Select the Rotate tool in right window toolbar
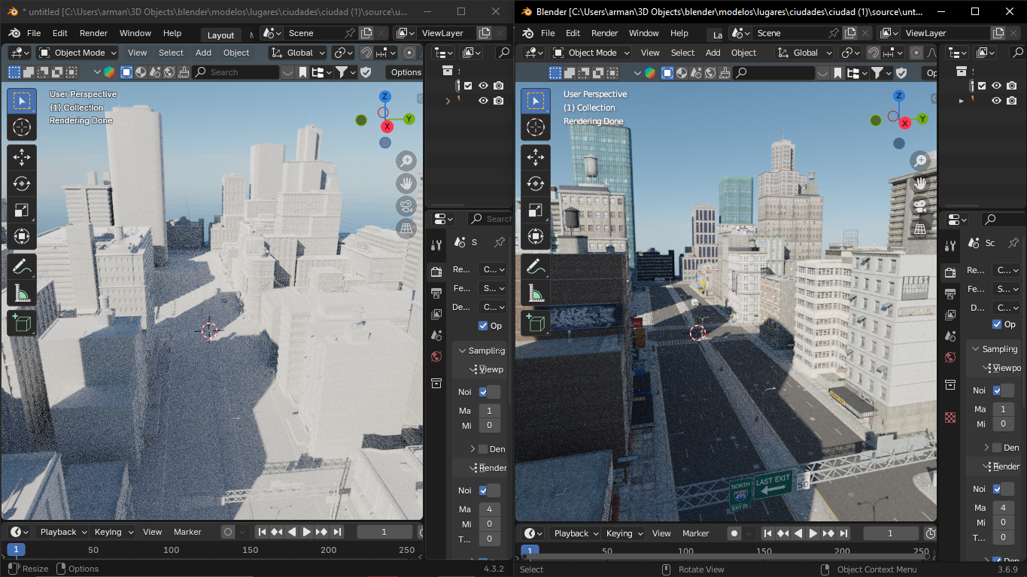 pyautogui.click(x=536, y=184)
